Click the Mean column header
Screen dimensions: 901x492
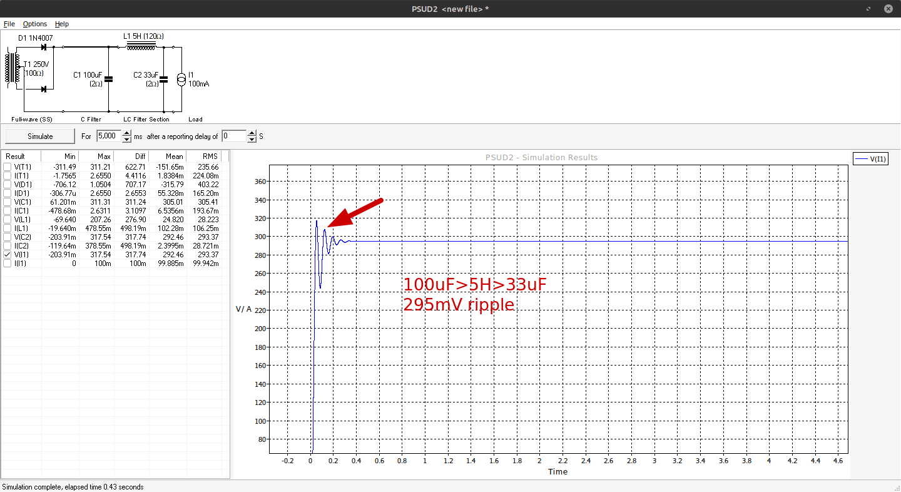coord(168,156)
